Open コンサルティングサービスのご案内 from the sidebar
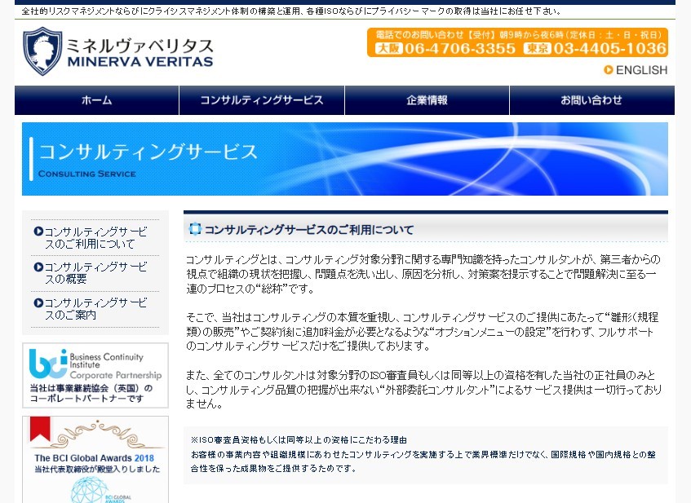691x503 pixels. (95, 307)
